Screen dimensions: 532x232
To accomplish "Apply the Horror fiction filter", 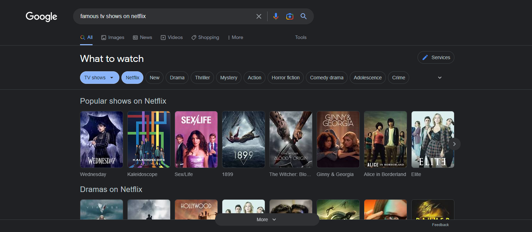I will click(286, 78).
